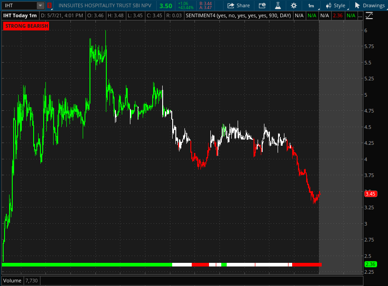Open the Studies flask icon

(x=278, y=5)
